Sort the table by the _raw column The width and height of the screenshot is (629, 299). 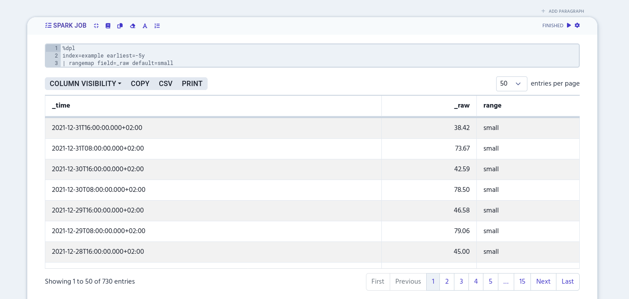coord(462,106)
